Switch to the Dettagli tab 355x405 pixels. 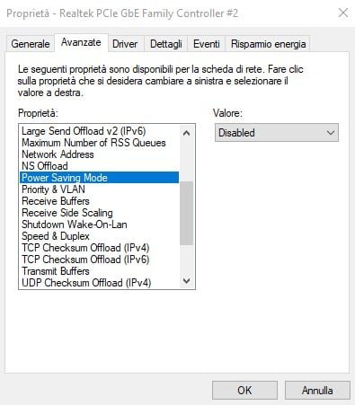tap(166, 44)
